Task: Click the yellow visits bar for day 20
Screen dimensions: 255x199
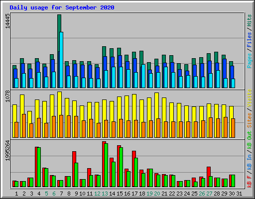Action: [156, 106]
